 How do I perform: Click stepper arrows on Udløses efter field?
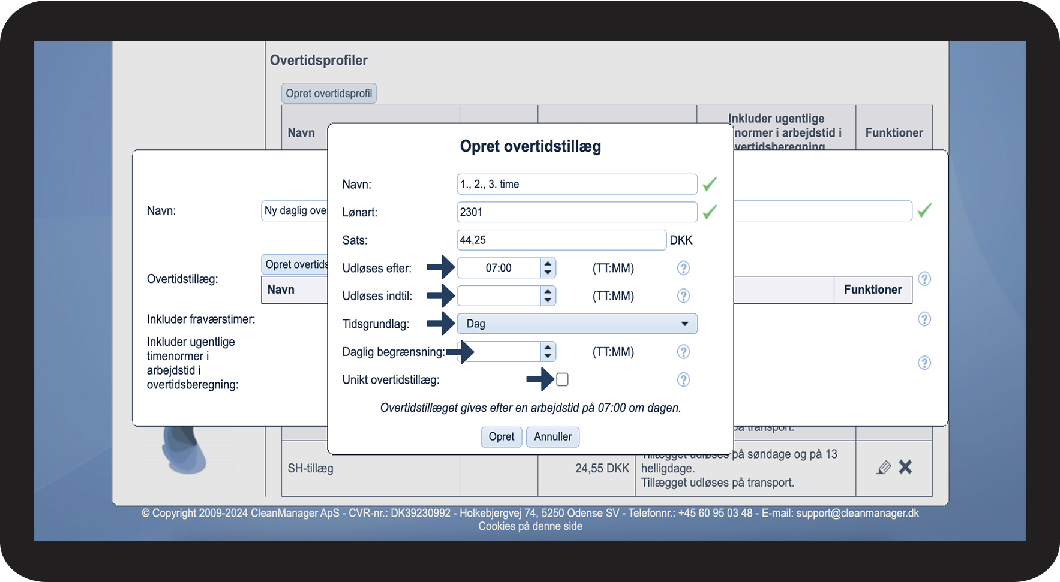click(548, 268)
